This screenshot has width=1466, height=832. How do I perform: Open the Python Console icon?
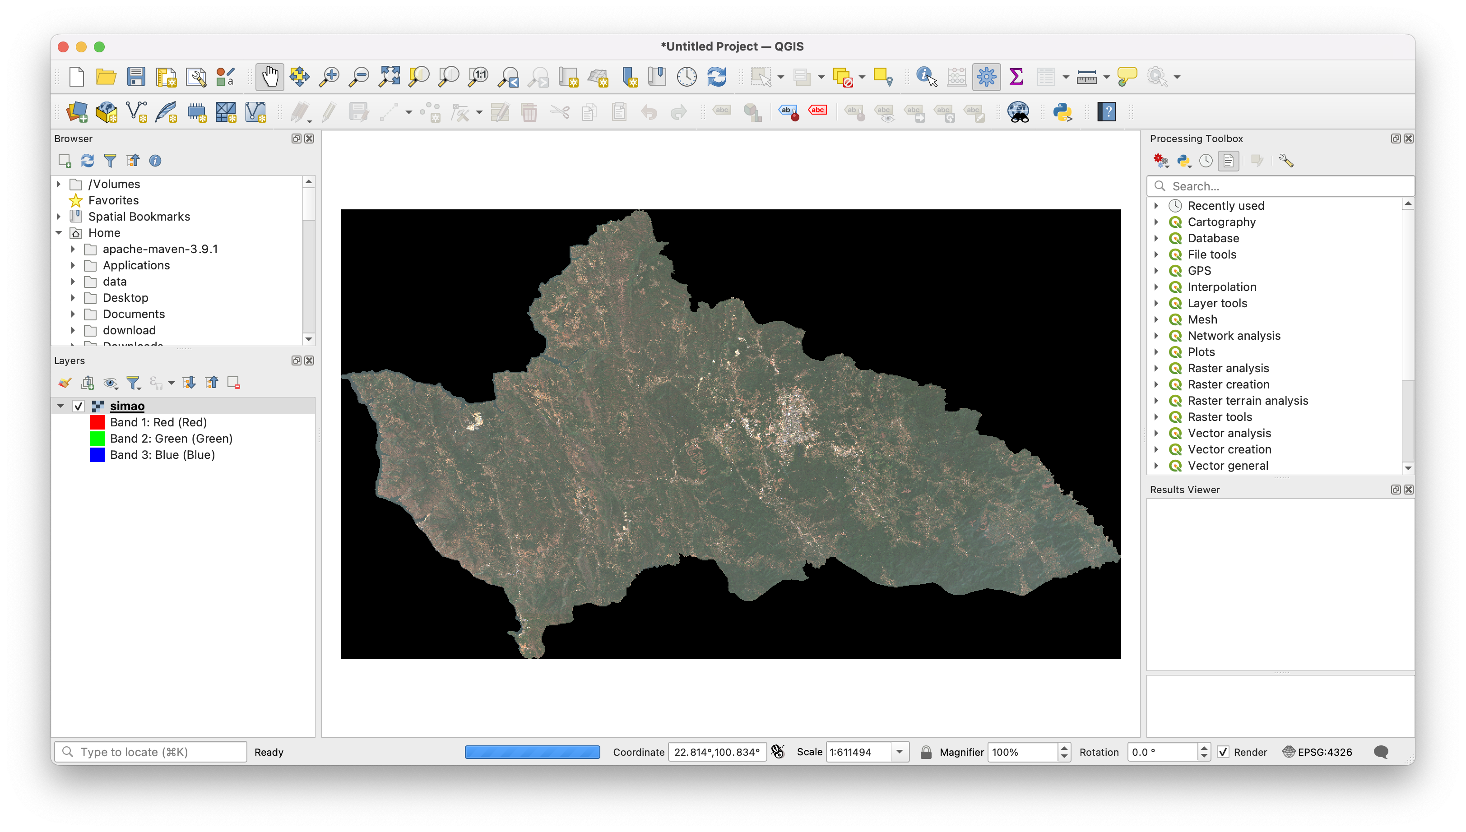point(1062,111)
